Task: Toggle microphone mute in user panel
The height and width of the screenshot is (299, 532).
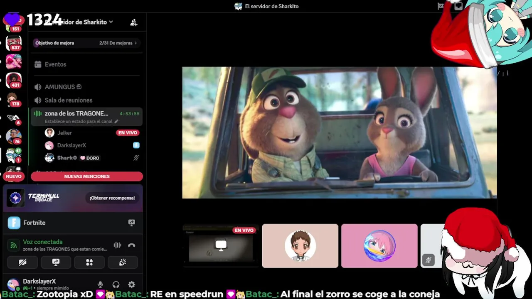Action: coord(100,284)
